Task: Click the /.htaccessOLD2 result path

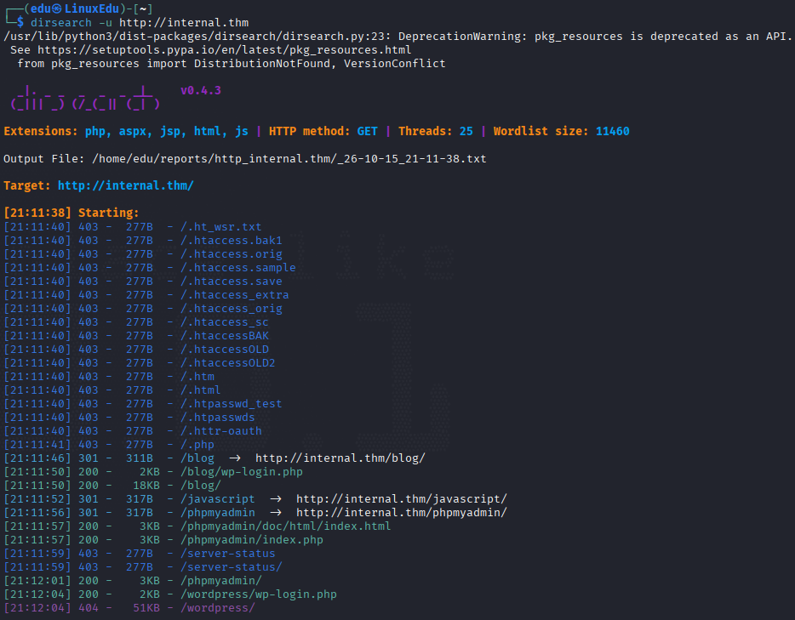Action: click(227, 363)
